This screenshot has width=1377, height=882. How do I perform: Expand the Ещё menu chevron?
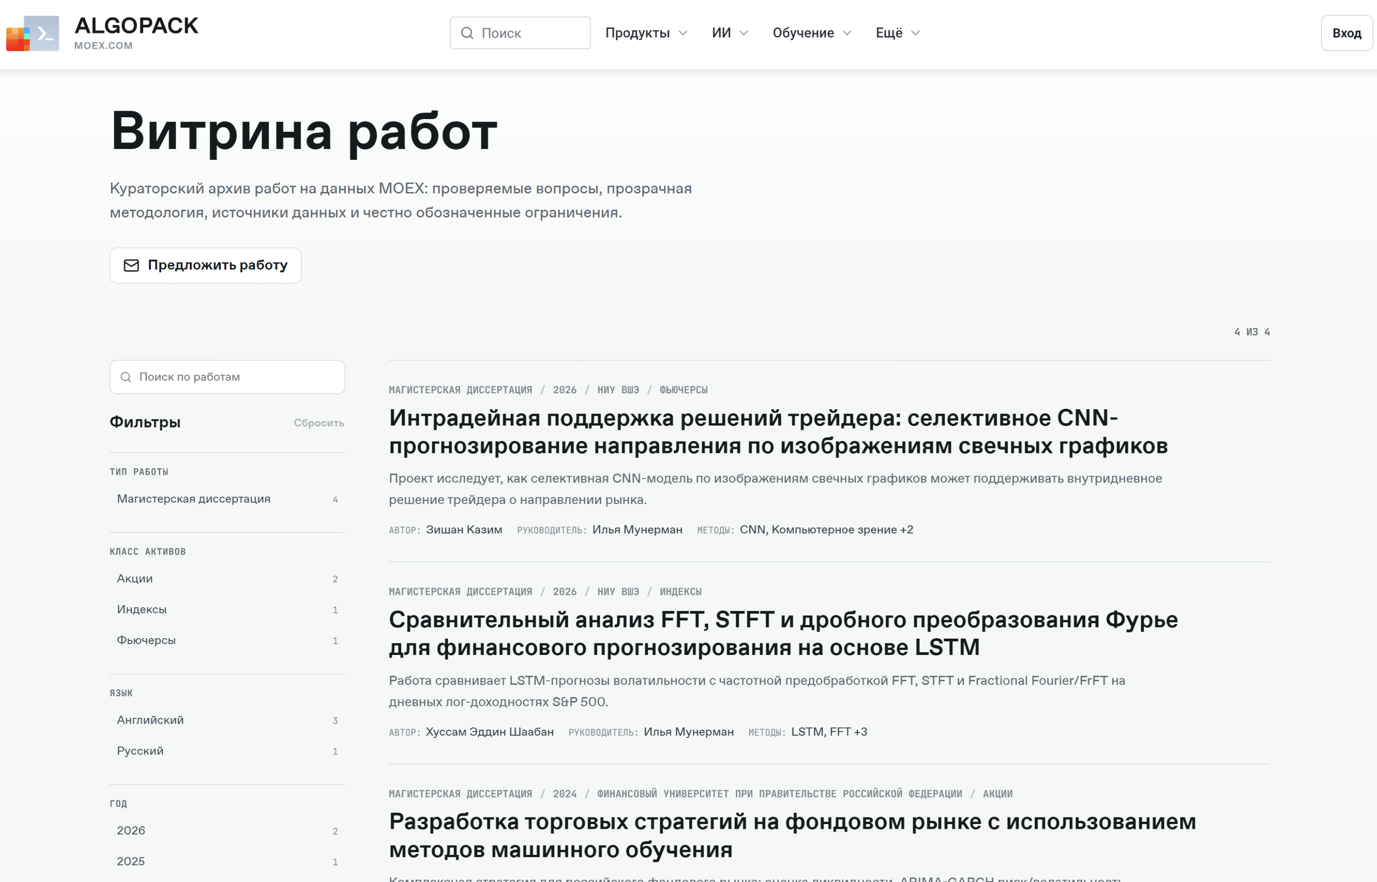tap(916, 33)
